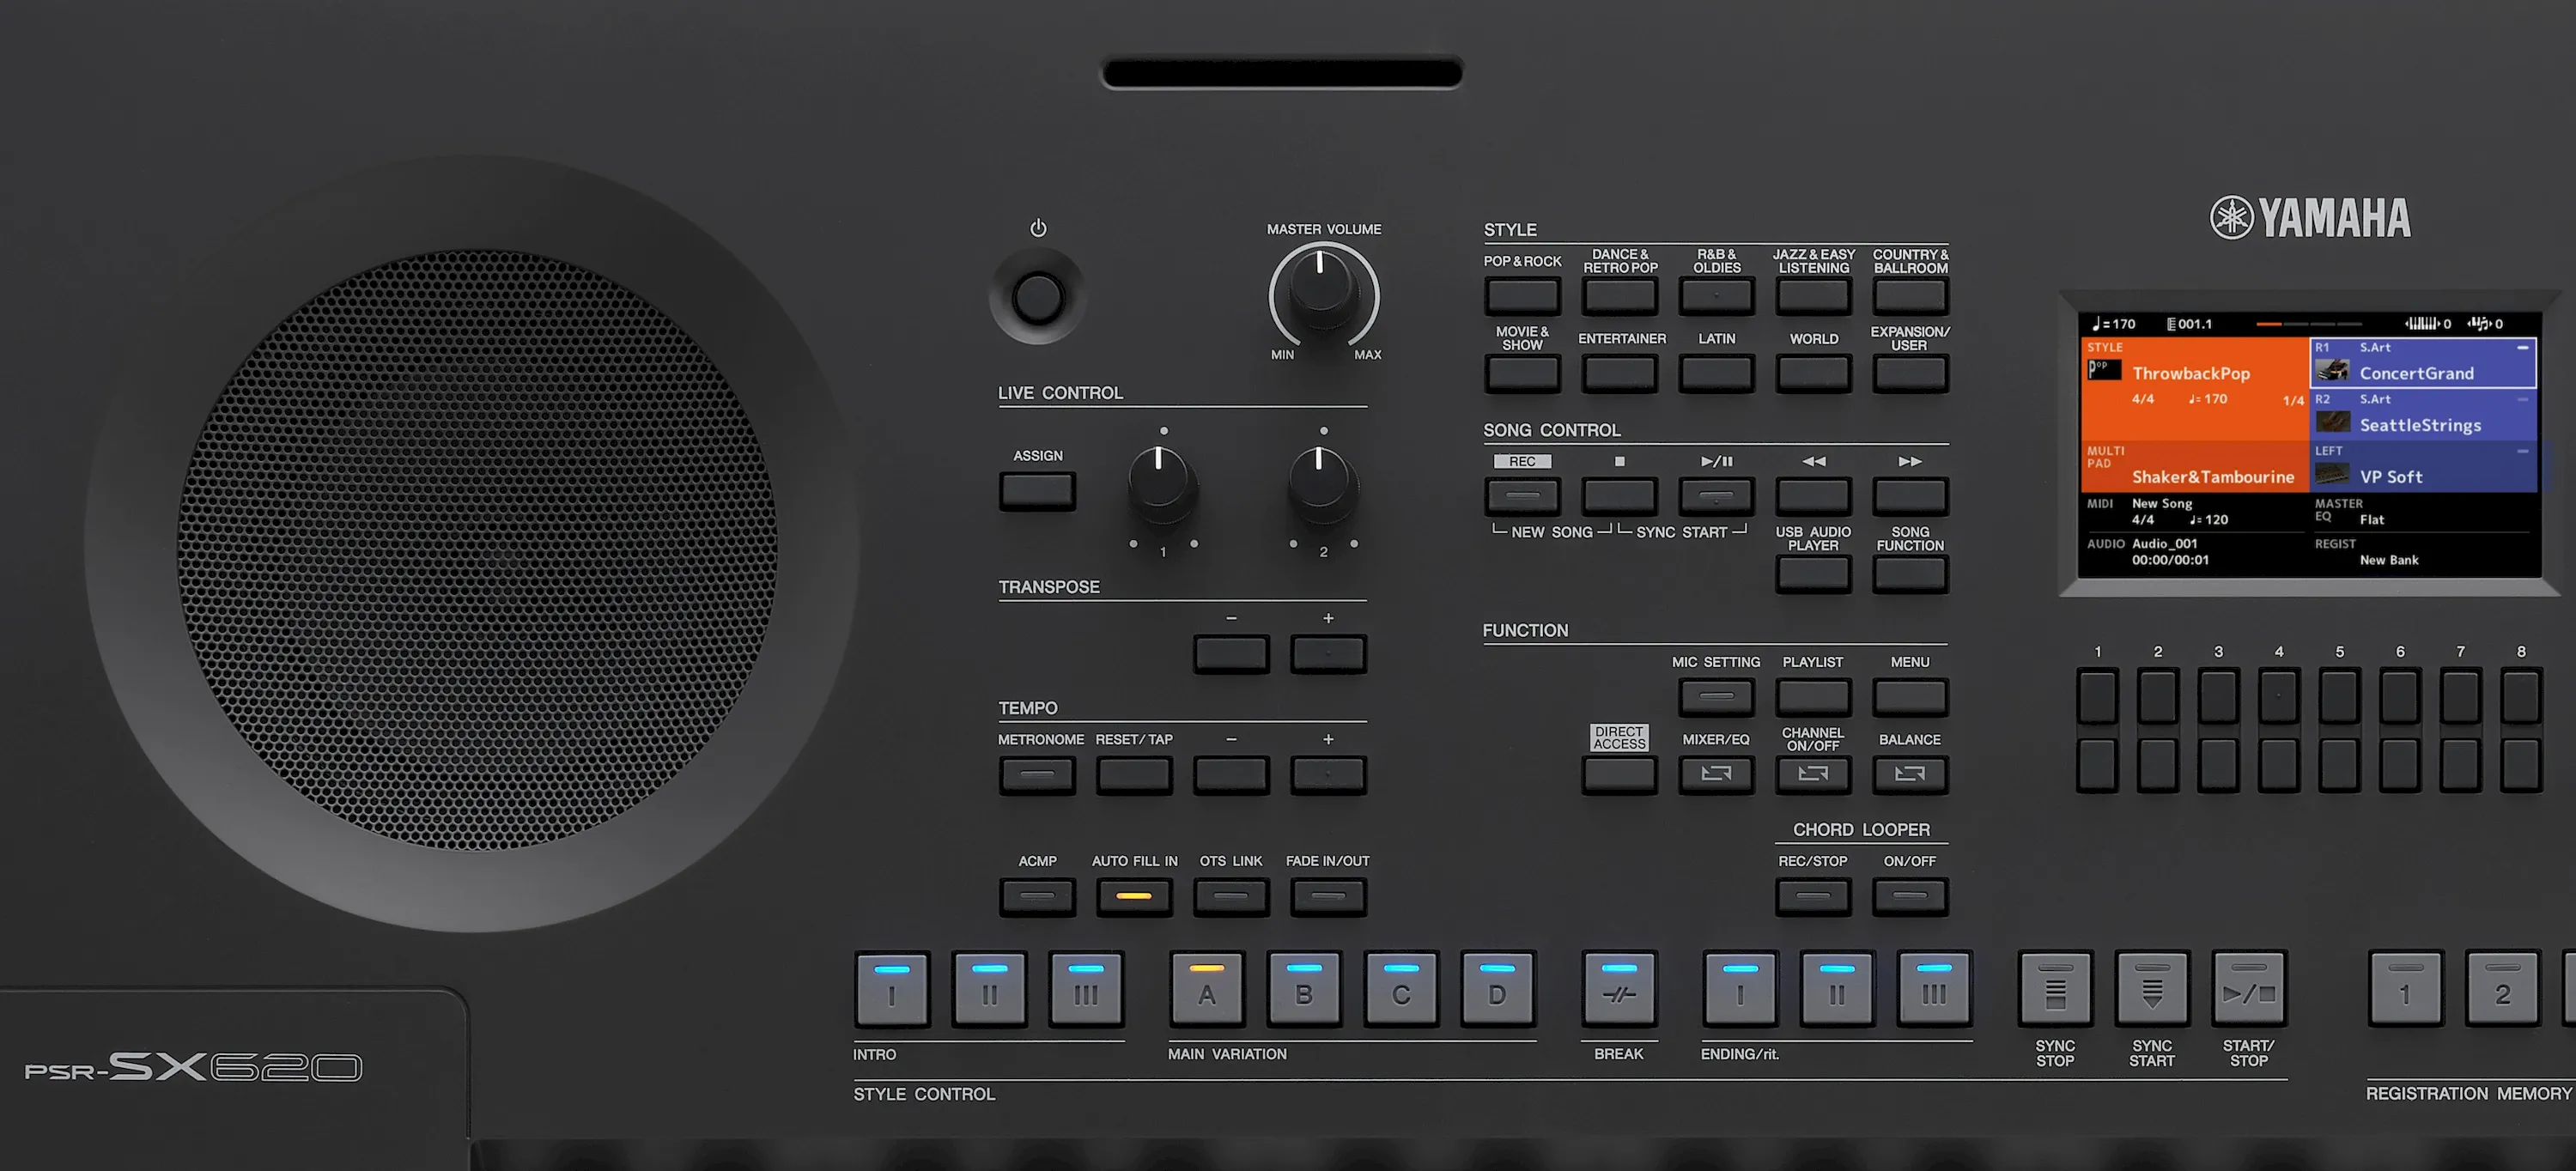Select ThrowbackPop style on display
This screenshot has height=1171, width=2576.
tap(2194, 390)
